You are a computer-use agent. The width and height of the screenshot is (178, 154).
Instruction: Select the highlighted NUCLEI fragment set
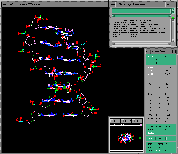[151, 133]
